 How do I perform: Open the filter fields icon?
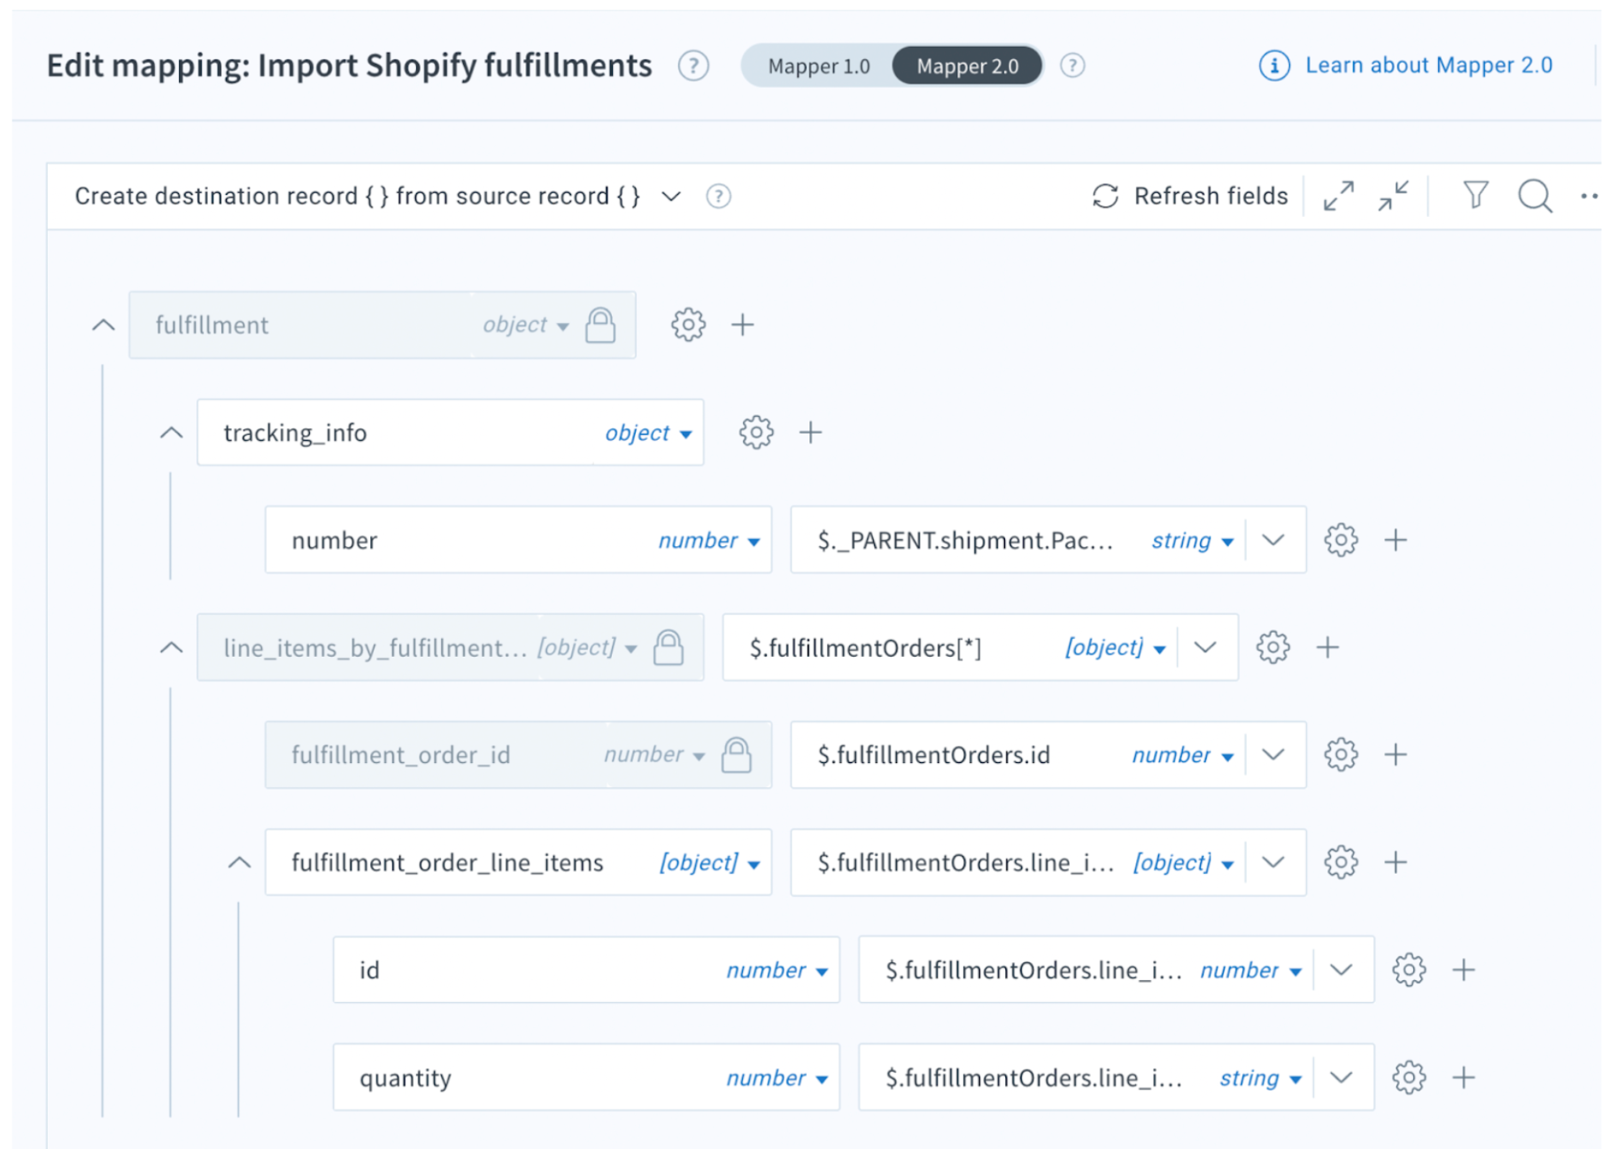(x=1475, y=195)
